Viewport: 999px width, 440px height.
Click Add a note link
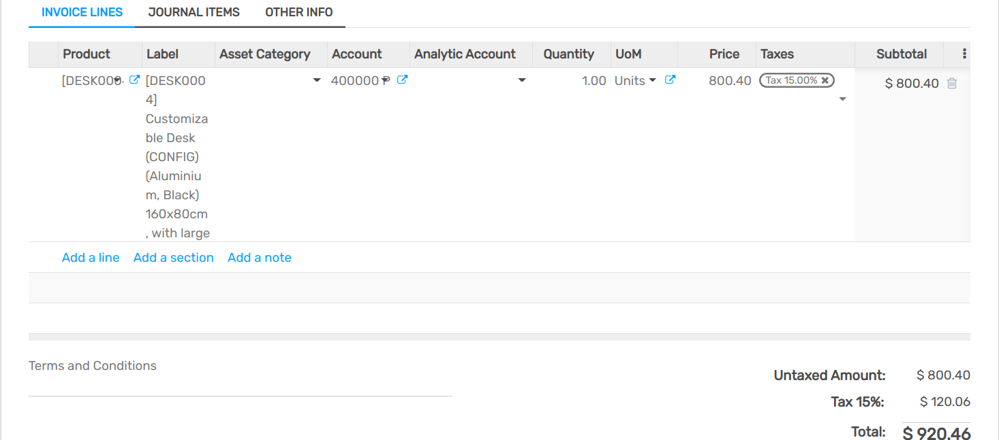click(260, 258)
